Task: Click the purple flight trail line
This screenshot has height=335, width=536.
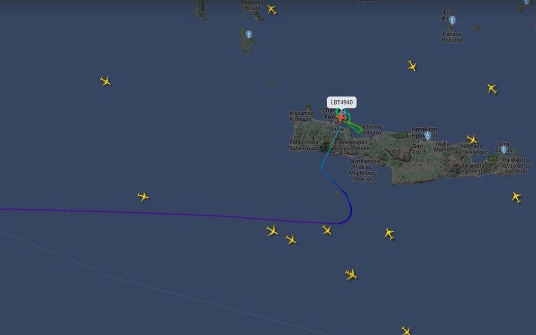Action: (x=171, y=213)
